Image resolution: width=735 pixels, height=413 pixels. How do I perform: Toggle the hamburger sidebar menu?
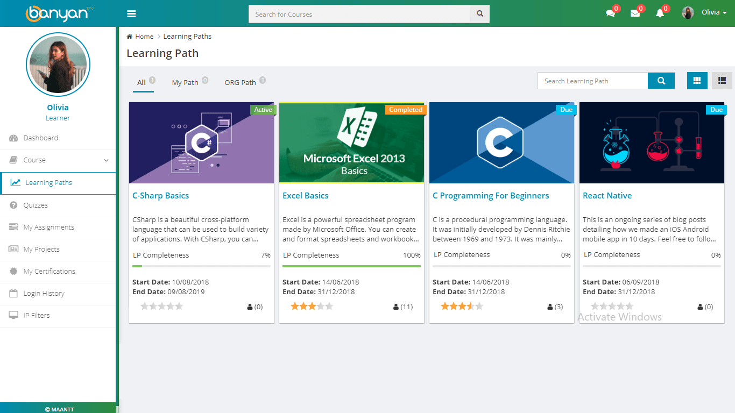click(131, 14)
